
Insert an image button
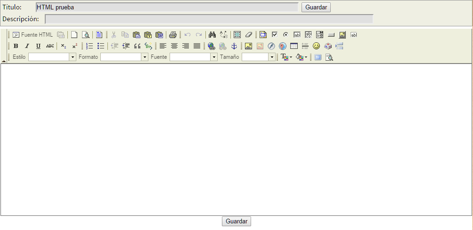pos(343,35)
